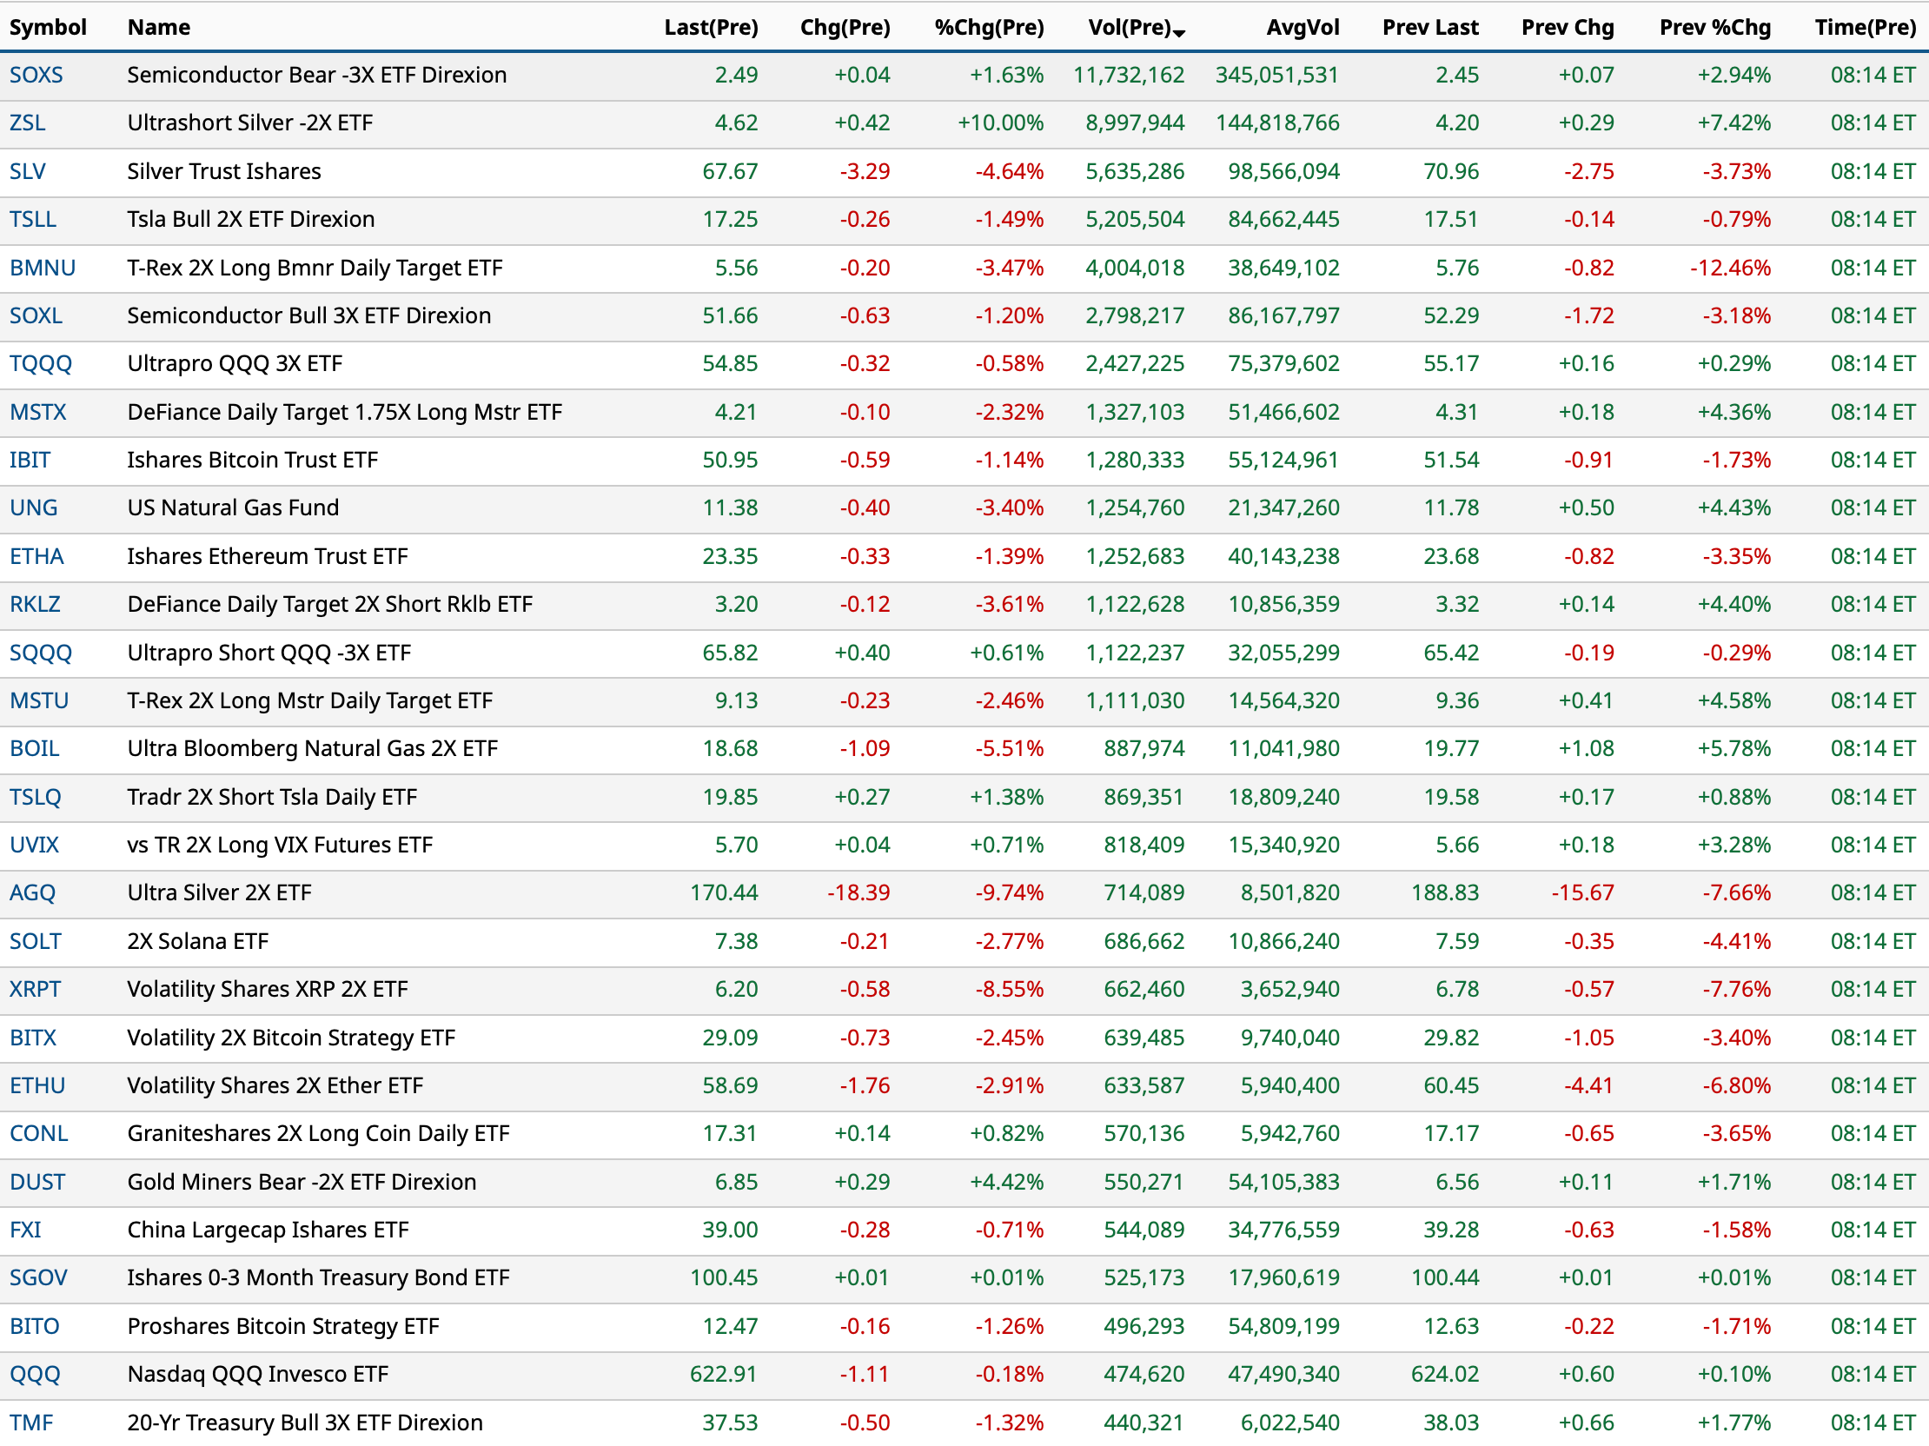The image size is (1929, 1446).
Task: Click the SQQQ ticker symbol
Action: tap(40, 653)
